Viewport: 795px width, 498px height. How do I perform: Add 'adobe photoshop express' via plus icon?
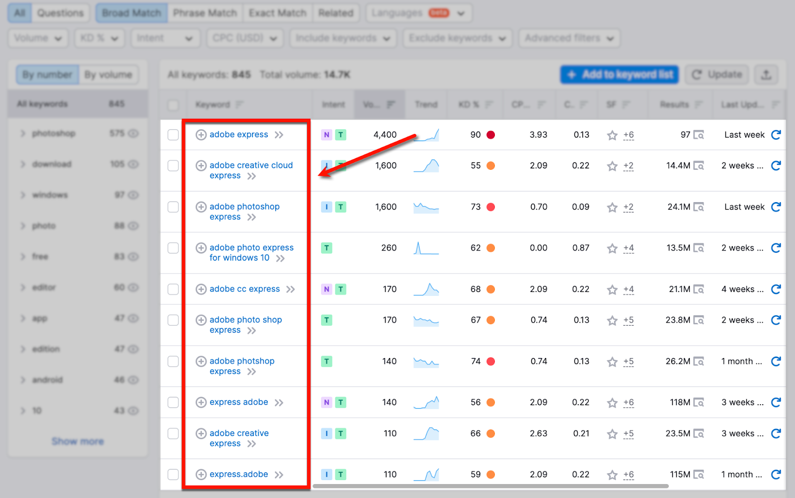click(x=201, y=207)
